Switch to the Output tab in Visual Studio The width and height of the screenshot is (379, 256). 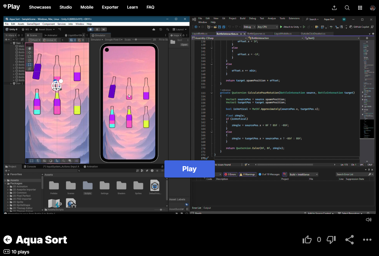click(x=207, y=208)
